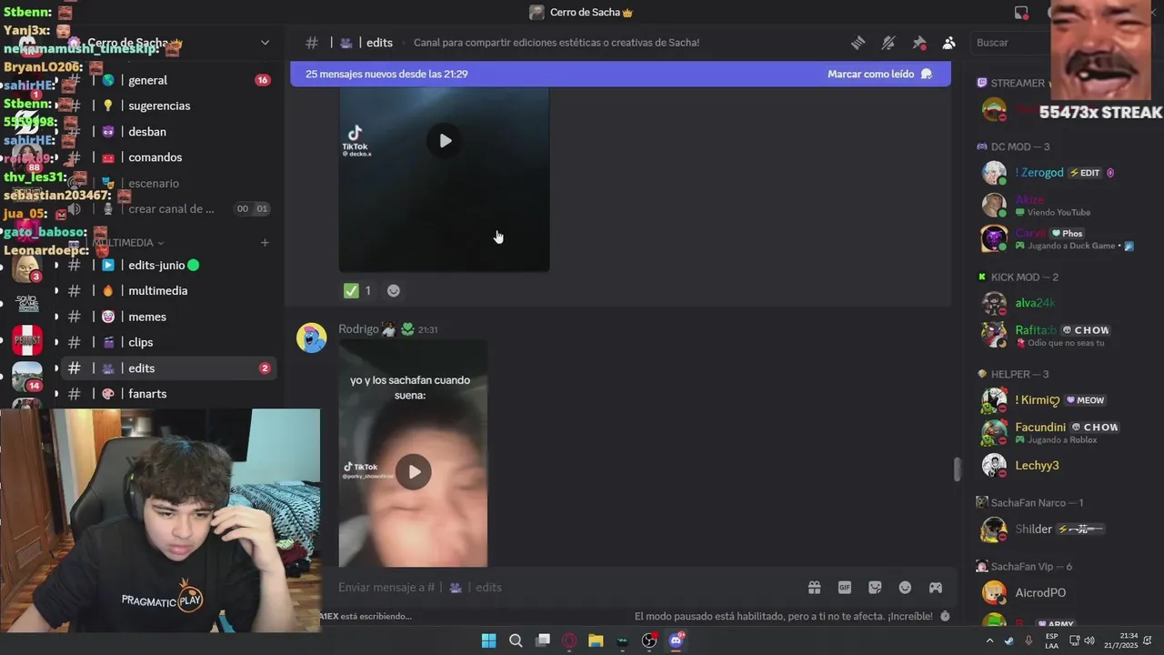Click the 21:31 message timestamp
This screenshot has height=655, width=1164.
tap(427, 330)
